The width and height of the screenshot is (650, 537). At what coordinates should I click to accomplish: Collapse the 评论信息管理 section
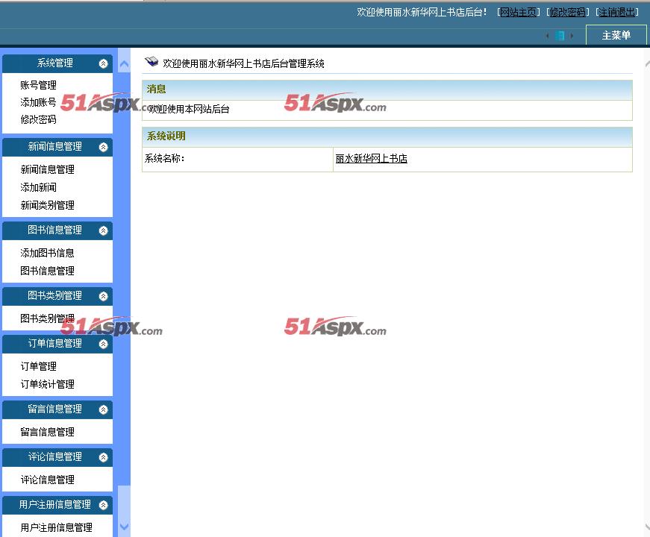103,457
